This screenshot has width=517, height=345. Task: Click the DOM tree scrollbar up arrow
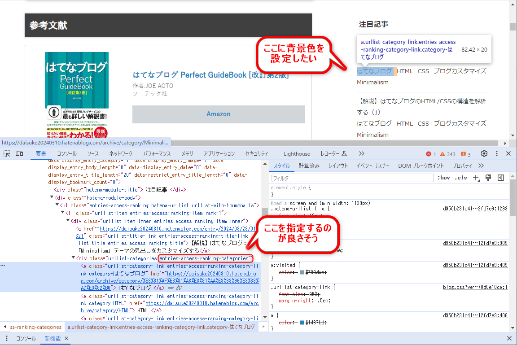click(x=265, y=164)
